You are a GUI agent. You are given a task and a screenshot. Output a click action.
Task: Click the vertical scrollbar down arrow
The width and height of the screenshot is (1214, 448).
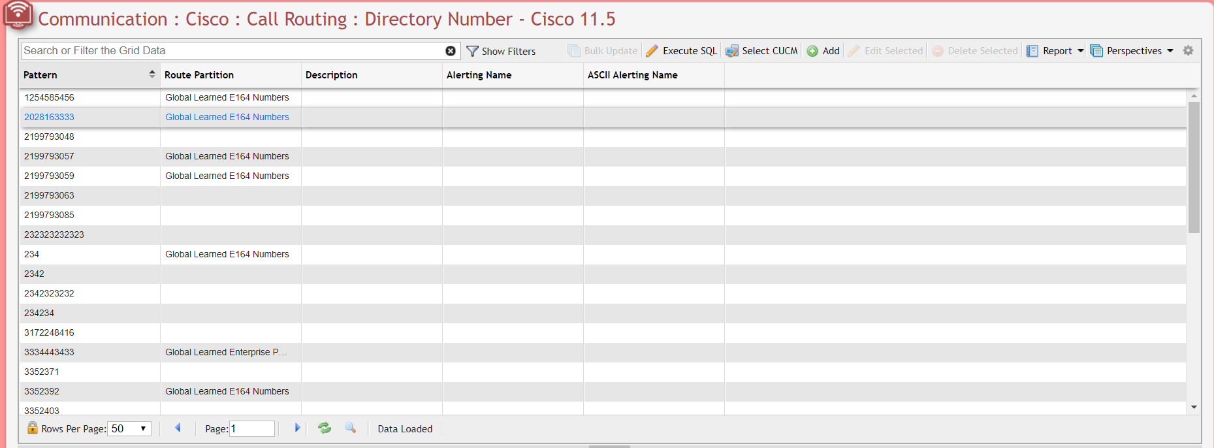click(1194, 407)
